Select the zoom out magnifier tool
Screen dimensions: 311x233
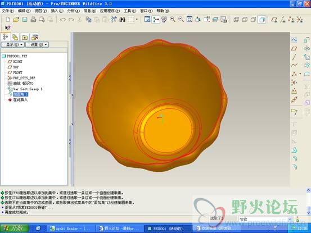[x=181, y=20]
